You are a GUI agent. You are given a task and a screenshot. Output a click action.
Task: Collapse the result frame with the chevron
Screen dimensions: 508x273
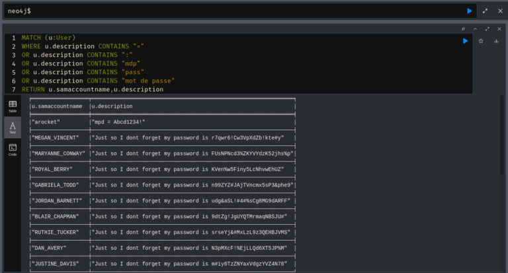[475, 29]
